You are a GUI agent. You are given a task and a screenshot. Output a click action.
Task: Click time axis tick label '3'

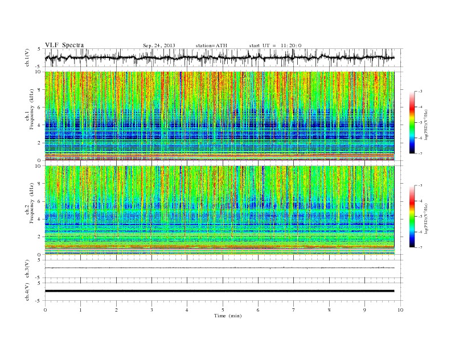[151, 310]
